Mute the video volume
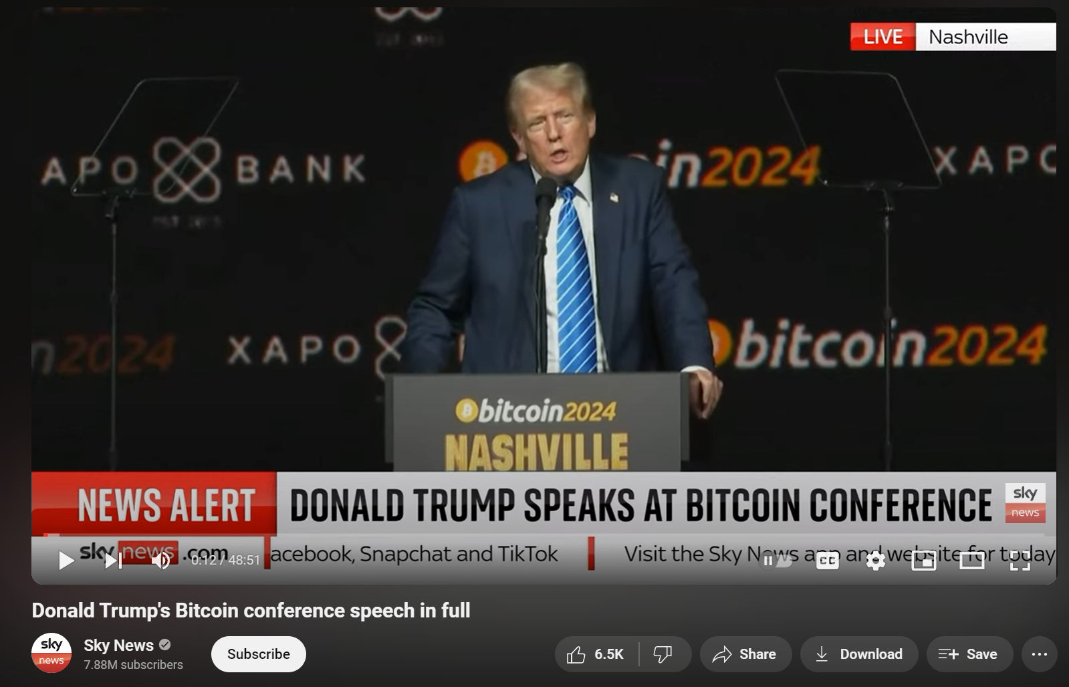This screenshot has width=1069, height=687. tap(160, 561)
